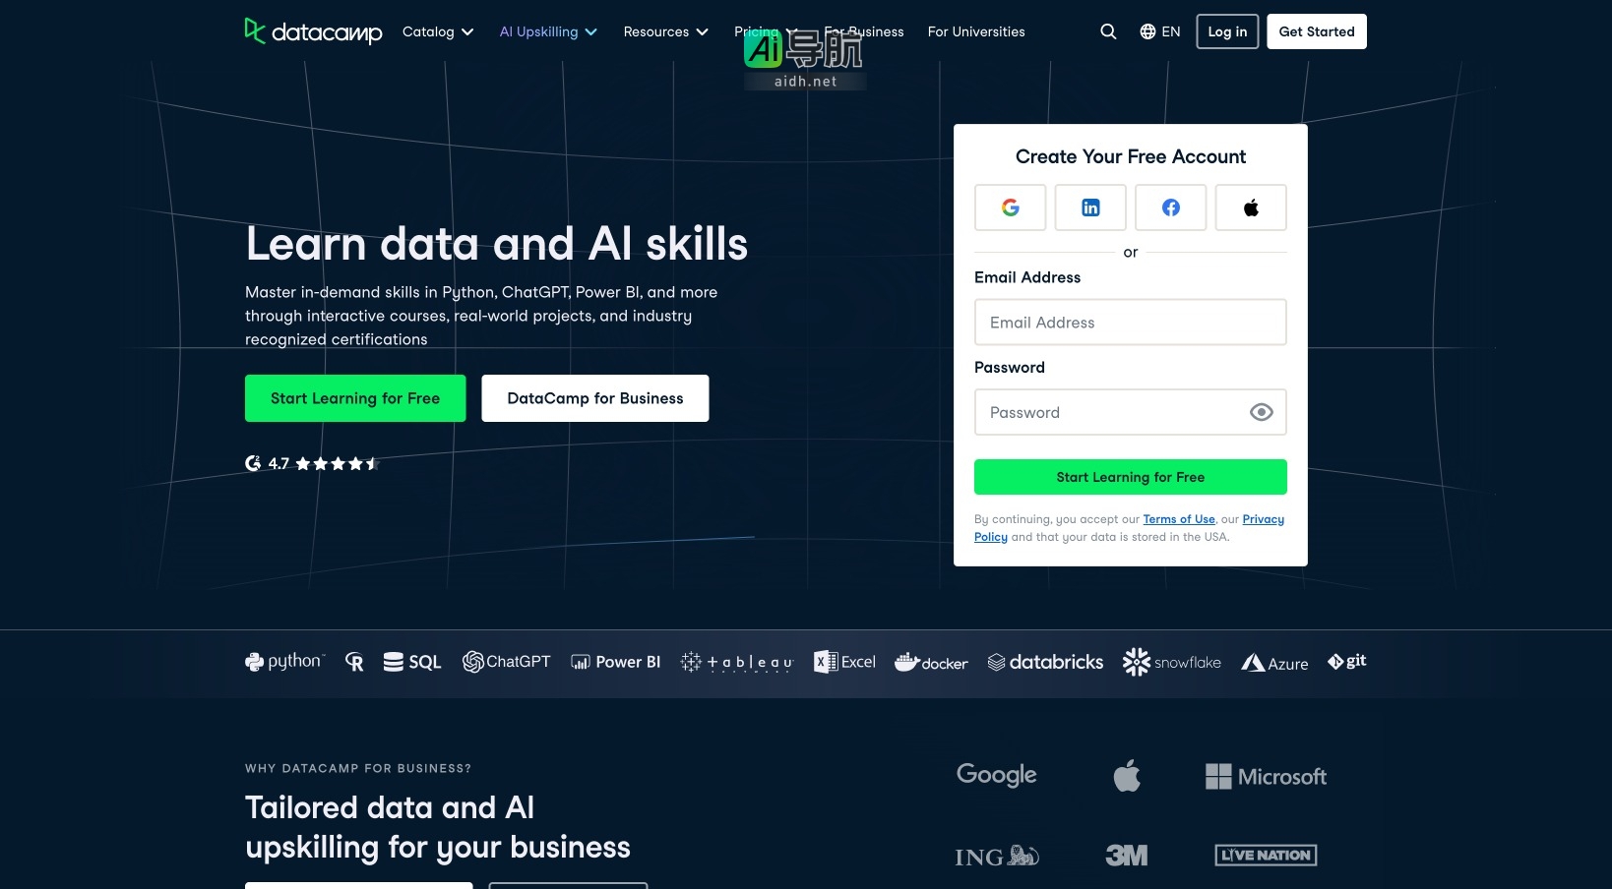Toggle password visibility eye icon

1261,412
